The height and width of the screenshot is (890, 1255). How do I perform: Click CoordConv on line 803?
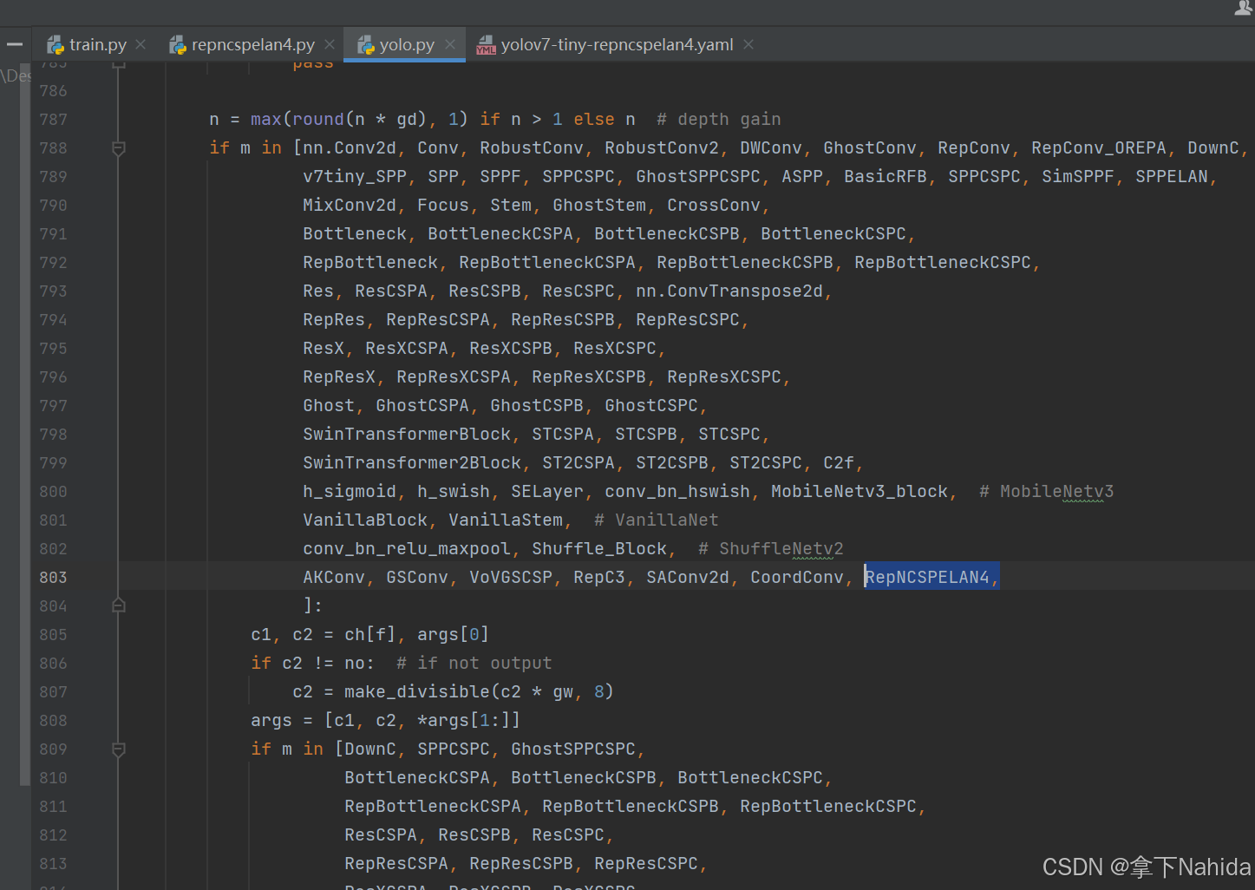pos(797,578)
